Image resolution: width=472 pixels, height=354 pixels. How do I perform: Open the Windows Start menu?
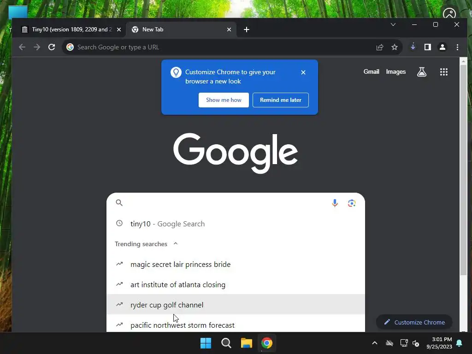point(206,343)
